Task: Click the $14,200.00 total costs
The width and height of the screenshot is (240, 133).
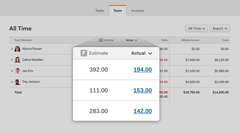Action: point(220,92)
